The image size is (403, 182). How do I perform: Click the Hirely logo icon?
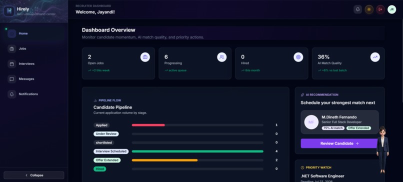[9, 11]
